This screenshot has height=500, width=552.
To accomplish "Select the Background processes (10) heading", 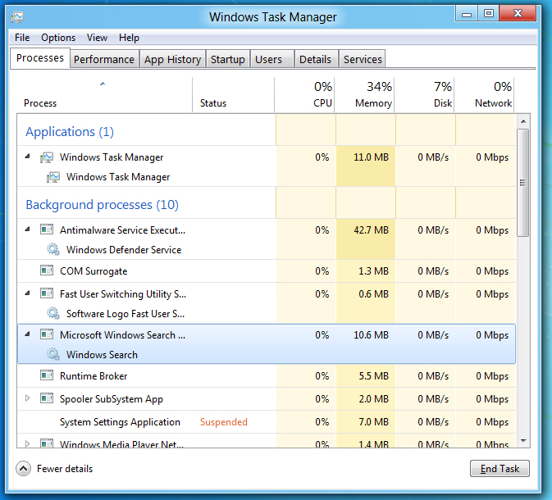I will [x=102, y=205].
